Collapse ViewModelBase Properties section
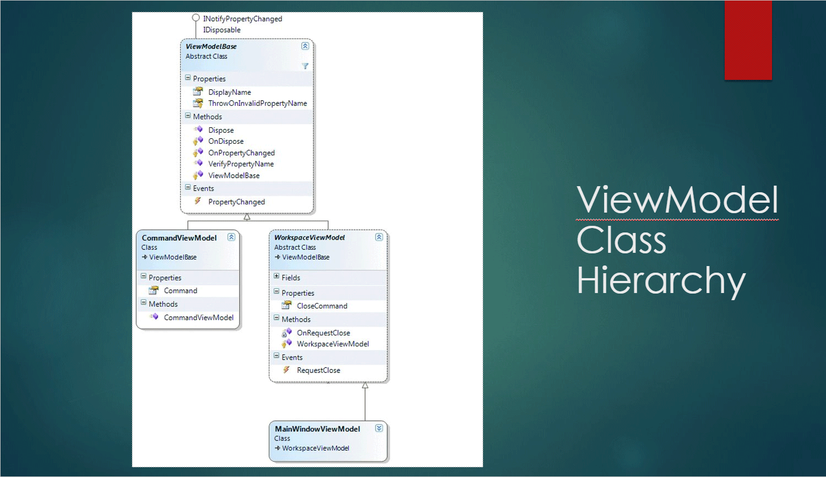Viewport: 826px width, 477px height. coord(188,78)
